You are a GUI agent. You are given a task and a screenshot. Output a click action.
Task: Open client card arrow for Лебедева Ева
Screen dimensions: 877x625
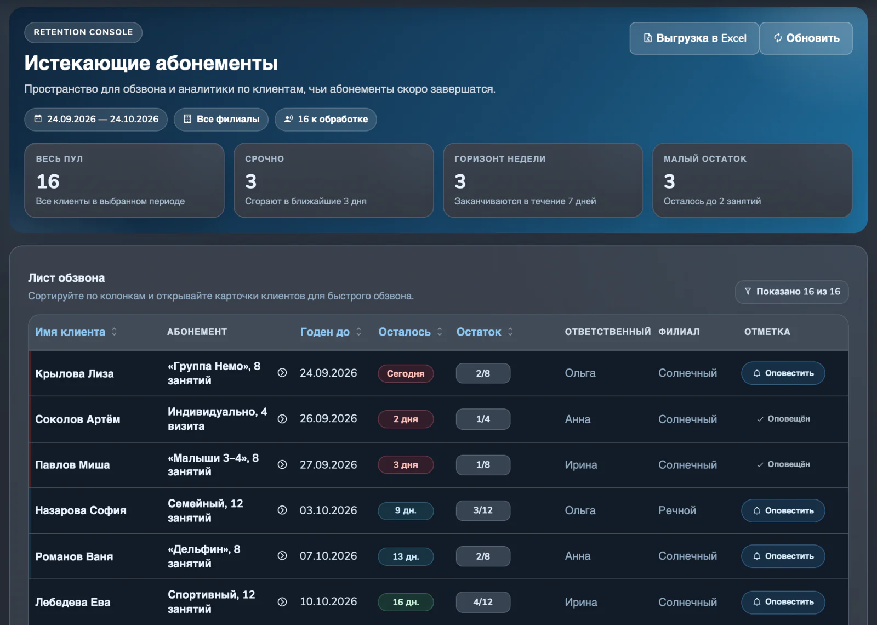pos(282,601)
